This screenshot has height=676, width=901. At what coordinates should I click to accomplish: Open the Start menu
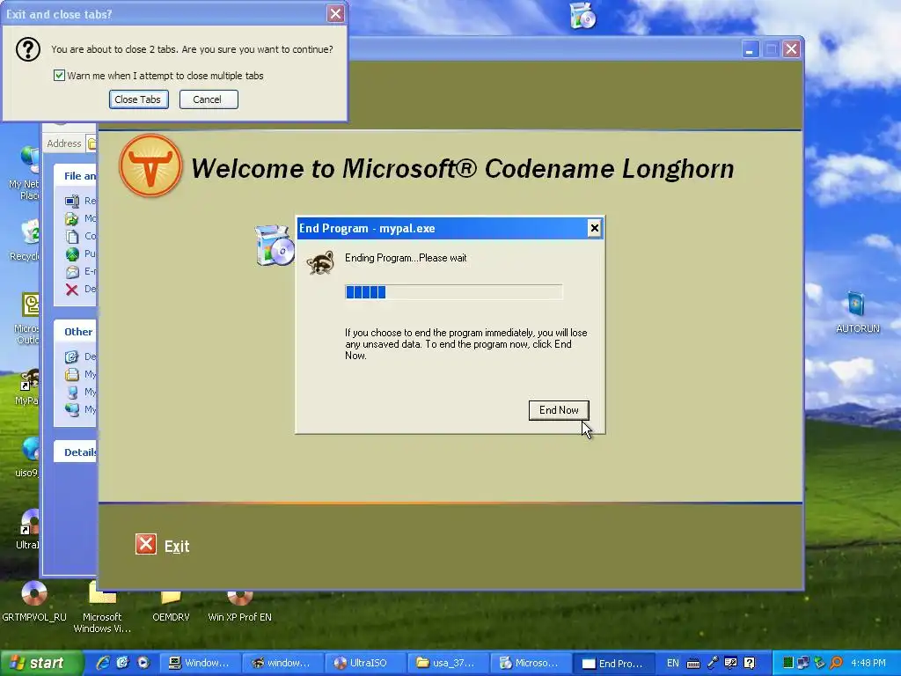pos(40,663)
